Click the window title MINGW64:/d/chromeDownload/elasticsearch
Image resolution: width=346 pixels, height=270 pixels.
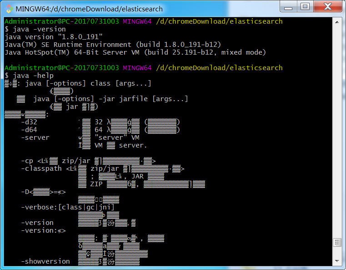tap(89, 9)
